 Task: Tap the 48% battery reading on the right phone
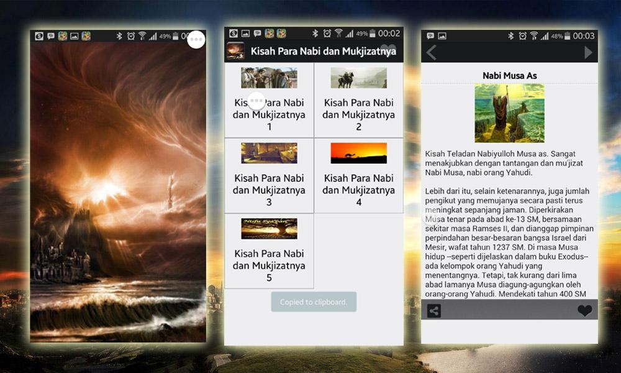point(556,36)
